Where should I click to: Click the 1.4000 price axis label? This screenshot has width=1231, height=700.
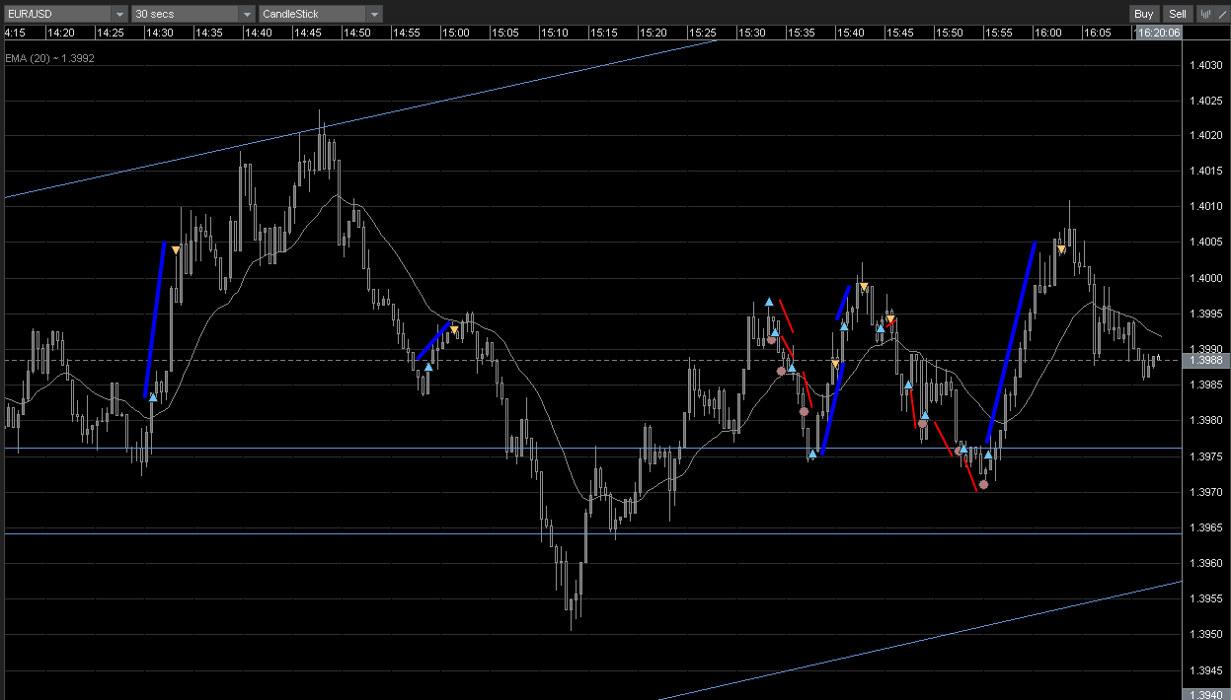click(1205, 278)
